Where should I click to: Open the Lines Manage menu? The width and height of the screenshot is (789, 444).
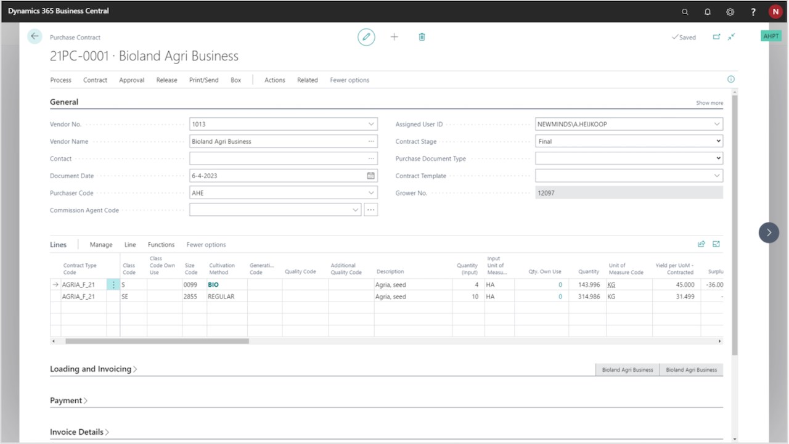pyautogui.click(x=101, y=245)
